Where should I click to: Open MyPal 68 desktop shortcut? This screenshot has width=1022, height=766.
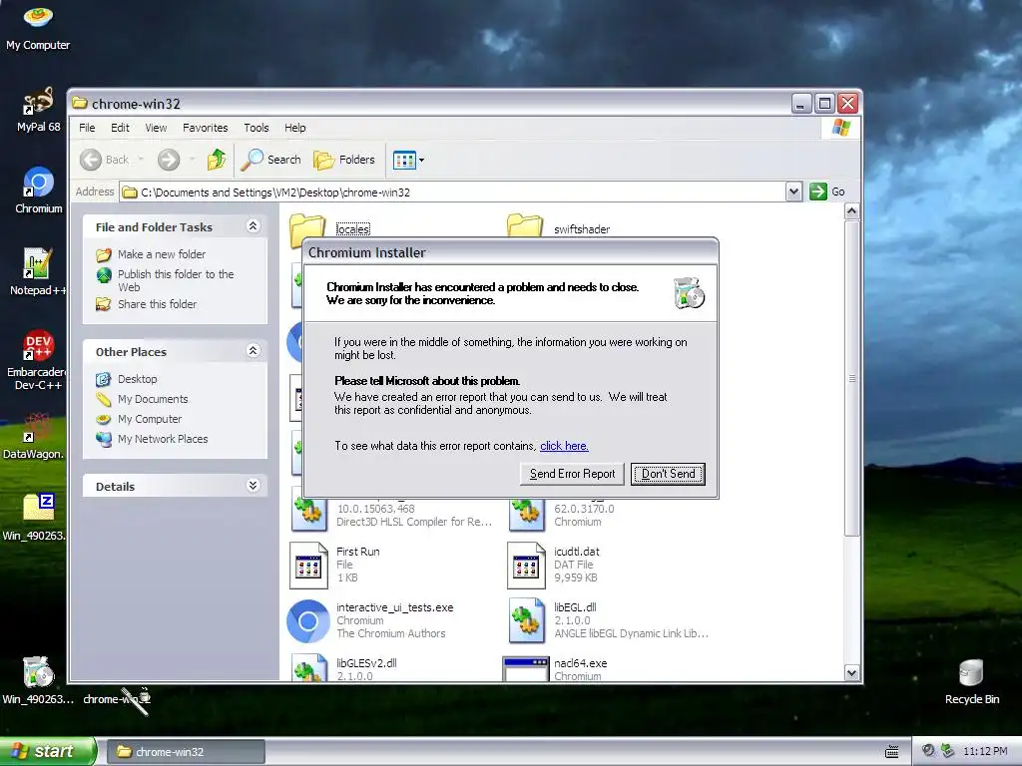click(38, 110)
